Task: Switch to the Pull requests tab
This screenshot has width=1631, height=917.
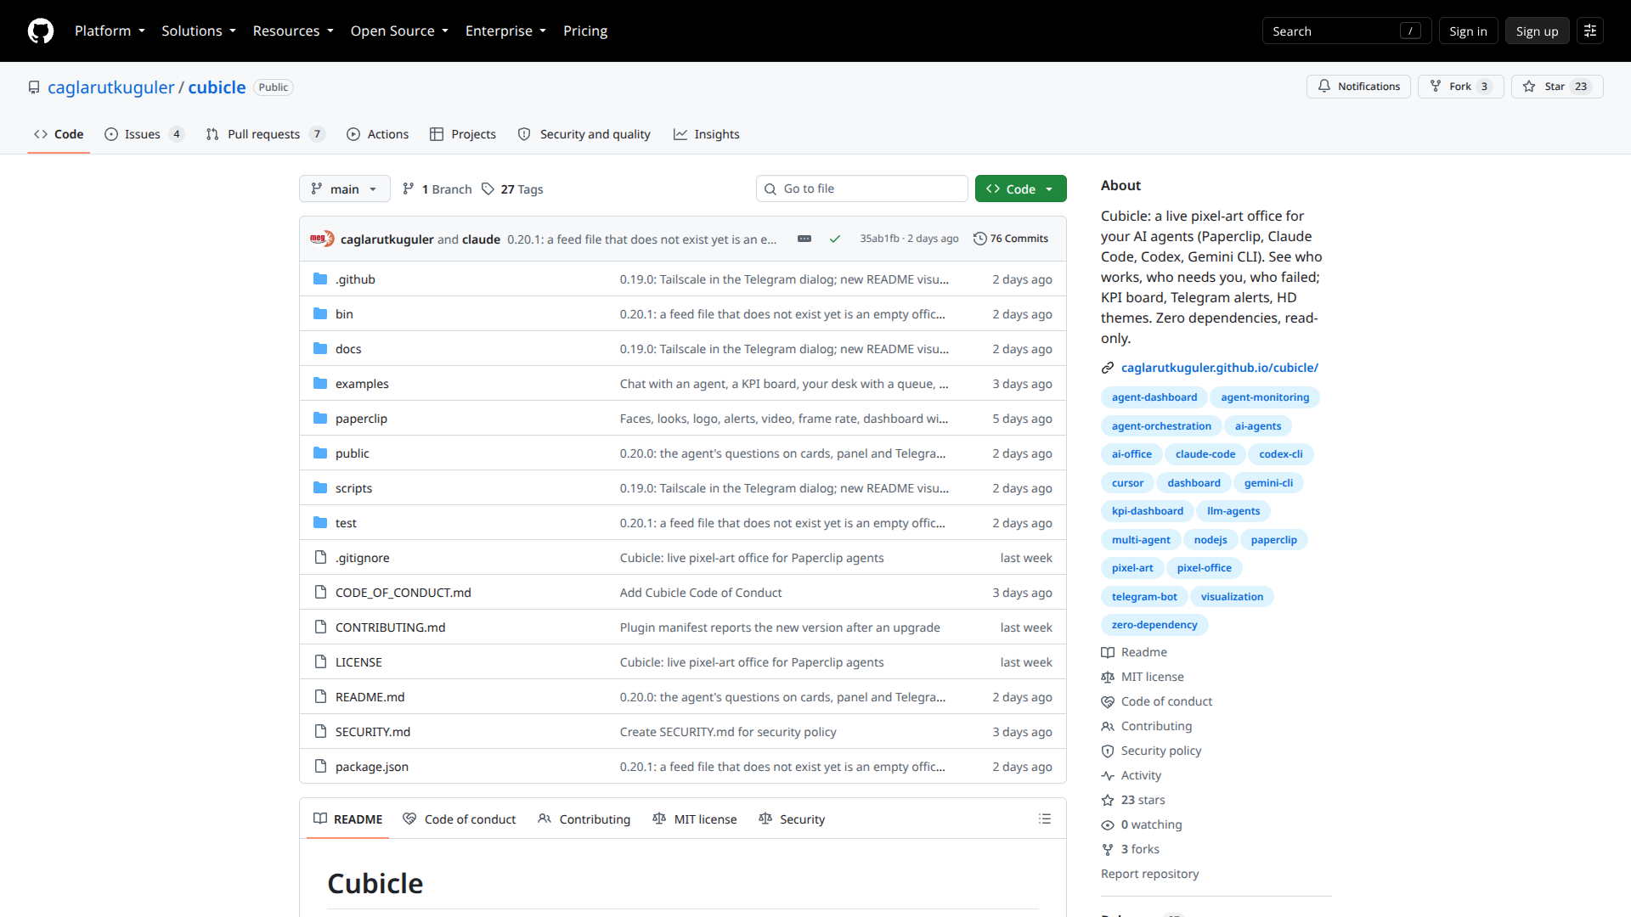Action: pos(265,134)
